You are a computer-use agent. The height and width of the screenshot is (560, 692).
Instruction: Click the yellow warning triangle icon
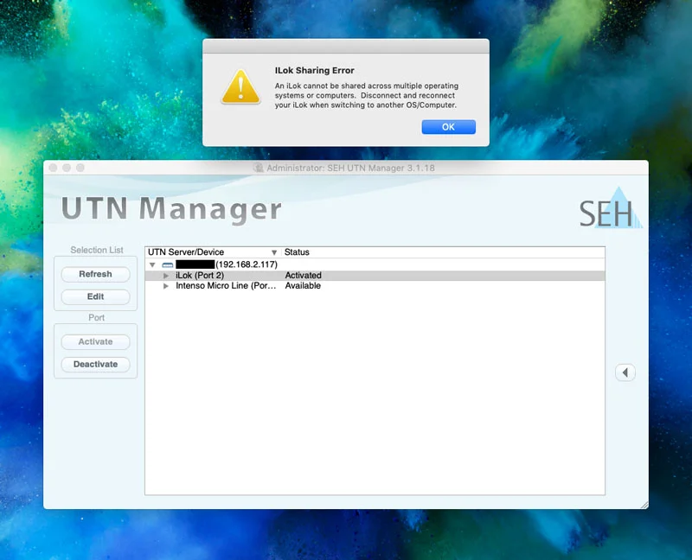click(x=241, y=87)
